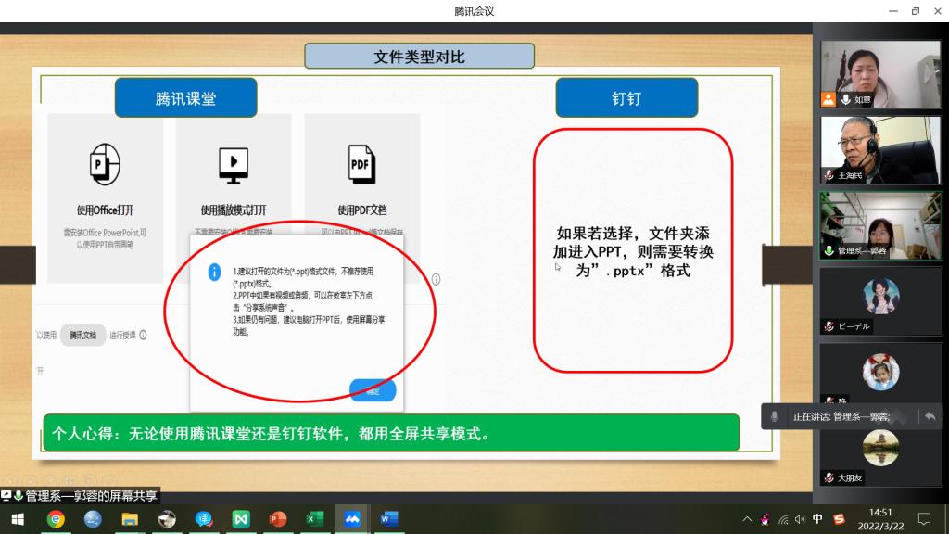Click the host badge on 如意's video
949x534 pixels.
[x=828, y=99]
